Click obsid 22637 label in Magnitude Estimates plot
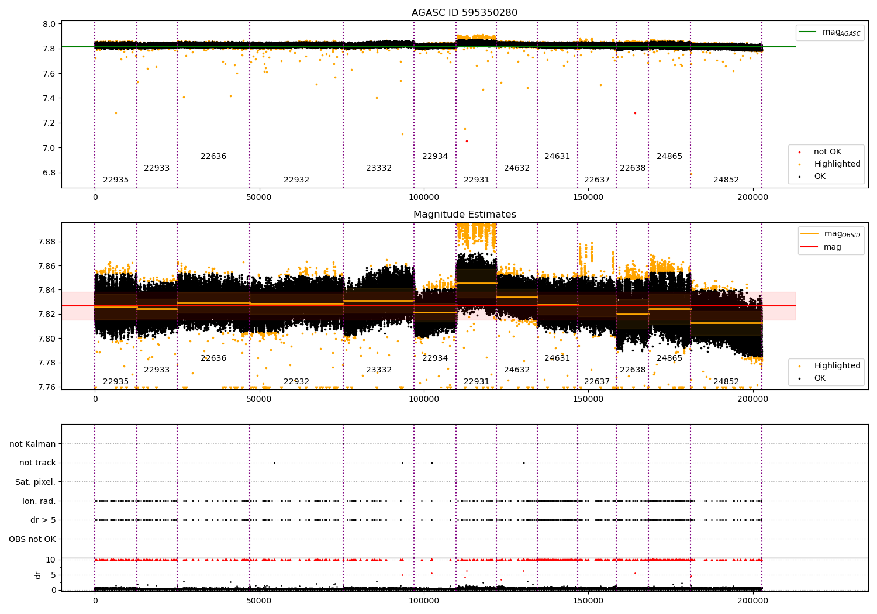The height and width of the screenshot is (614, 877). [597, 381]
